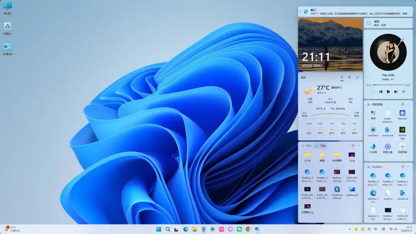The image size is (416, 234).
Task: Click the Hey Jude album disc
Action: coord(388,52)
